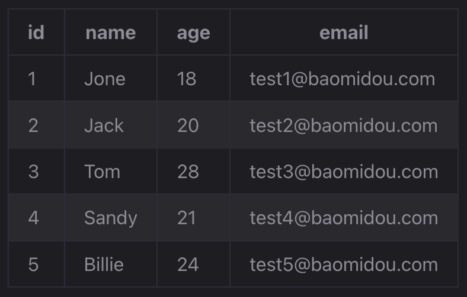
Task: Click the email column header
Action: click(344, 32)
